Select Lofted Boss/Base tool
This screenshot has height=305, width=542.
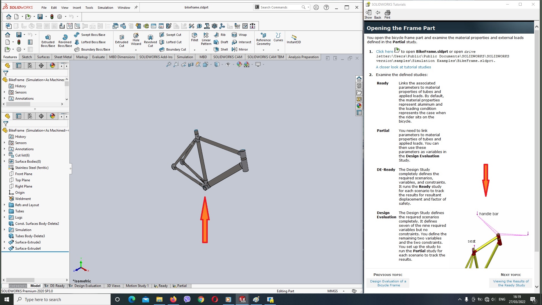coord(90,42)
